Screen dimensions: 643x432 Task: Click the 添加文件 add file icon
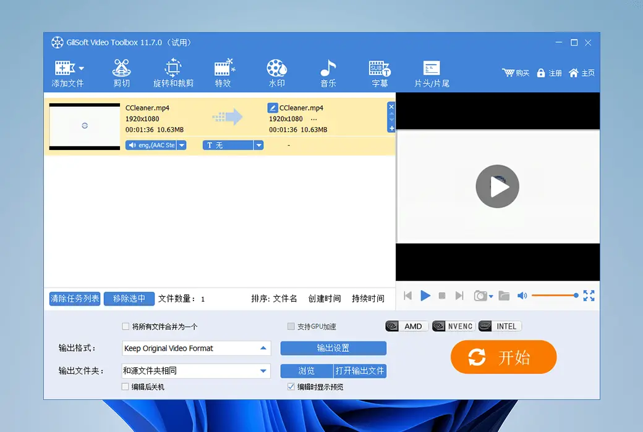(65, 68)
